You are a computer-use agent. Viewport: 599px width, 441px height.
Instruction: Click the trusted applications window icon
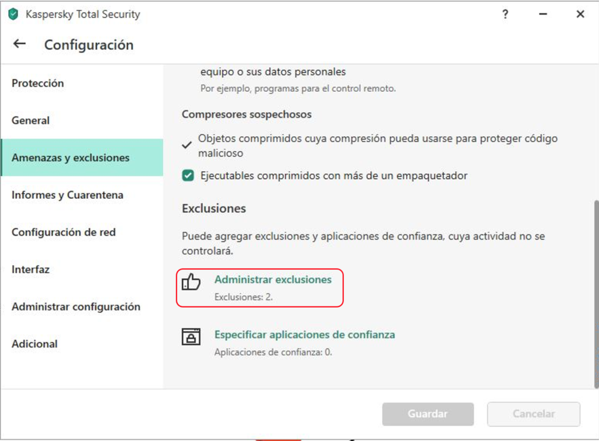[x=191, y=337]
